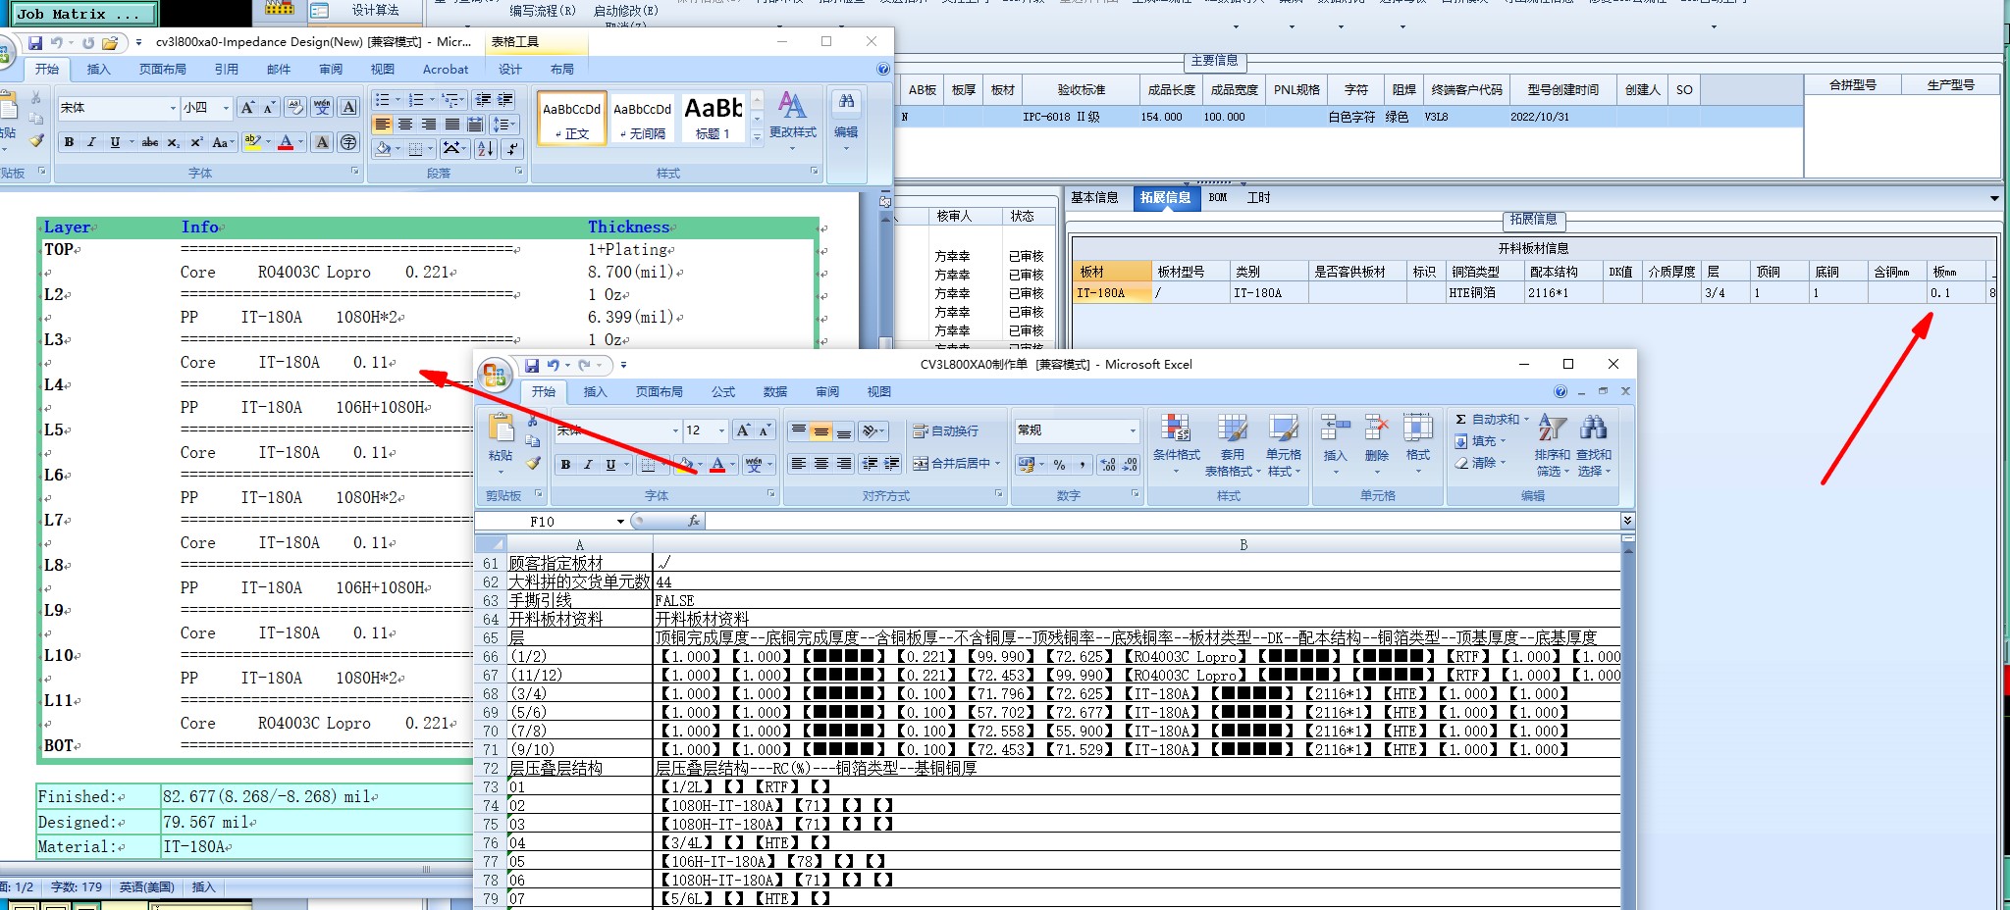Open Excel name box dropdown F10
Image resolution: width=2010 pixels, height=910 pixels.
pos(620,522)
